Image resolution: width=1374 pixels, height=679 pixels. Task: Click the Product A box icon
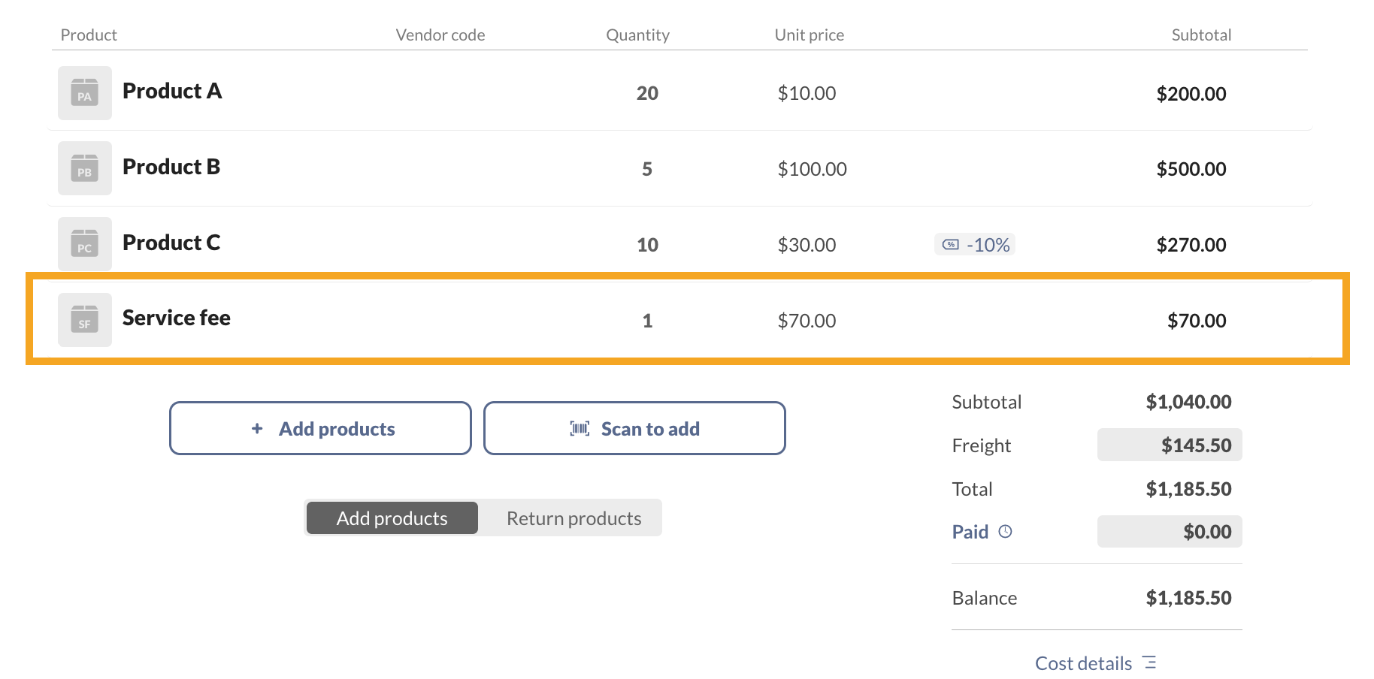[x=85, y=93]
